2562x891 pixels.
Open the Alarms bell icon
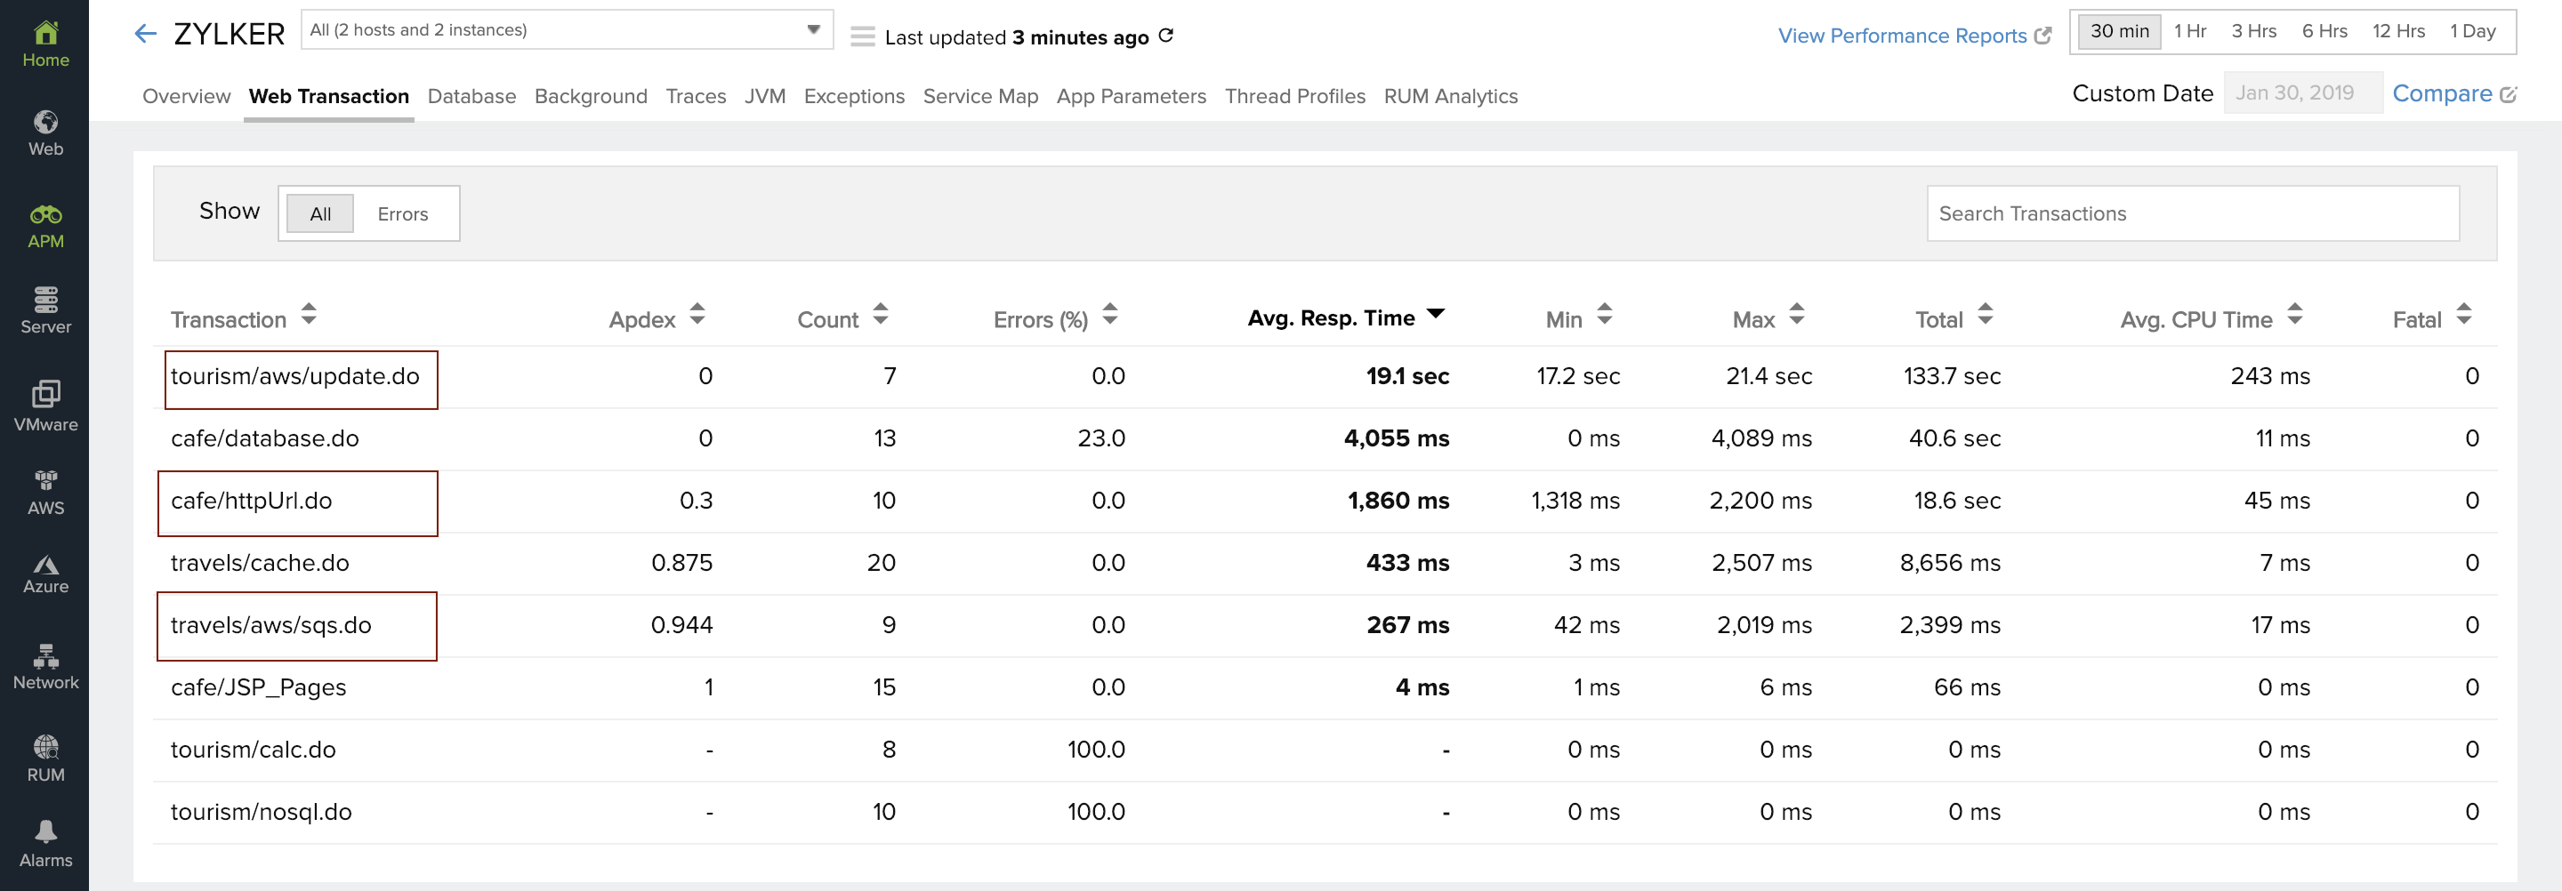point(45,843)
